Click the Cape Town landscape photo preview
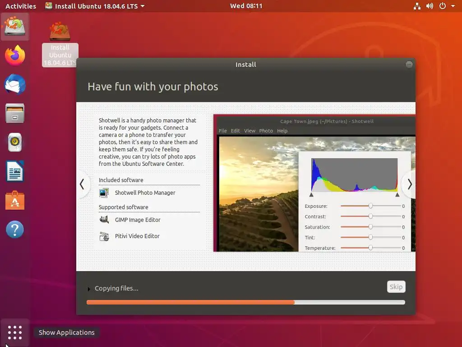This screenshot has height=347, width=462. point(259,194)
